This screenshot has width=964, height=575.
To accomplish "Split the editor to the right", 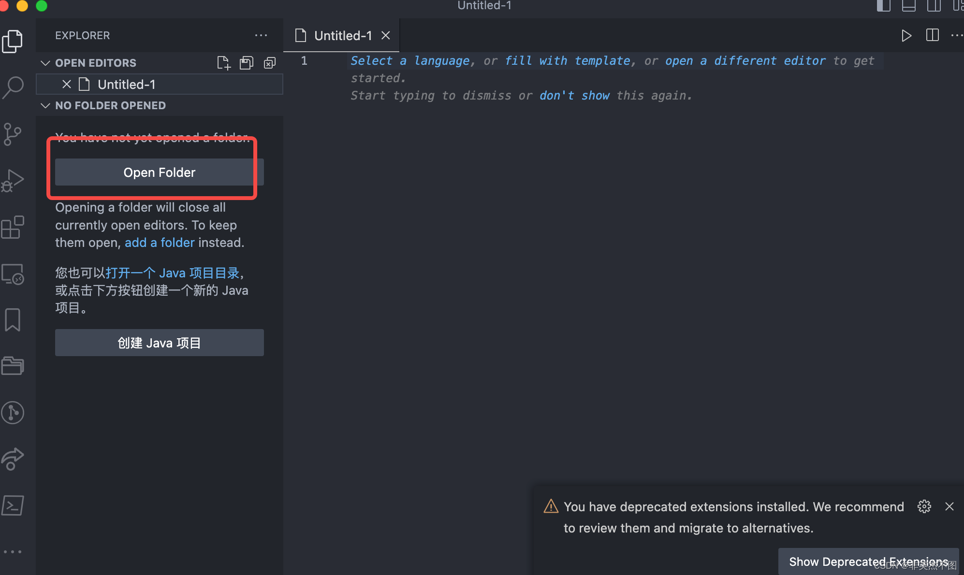I will [x=933, y=36].
